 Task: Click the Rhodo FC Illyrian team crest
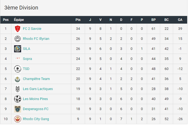tap(18, 39)
